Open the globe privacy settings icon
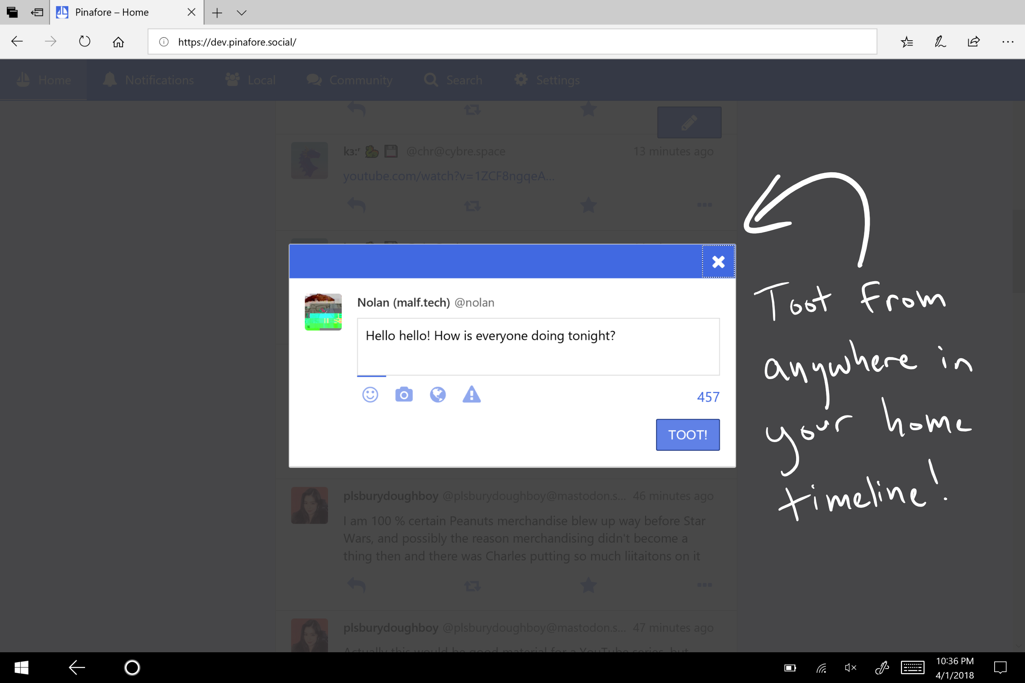 pos(438,395)
